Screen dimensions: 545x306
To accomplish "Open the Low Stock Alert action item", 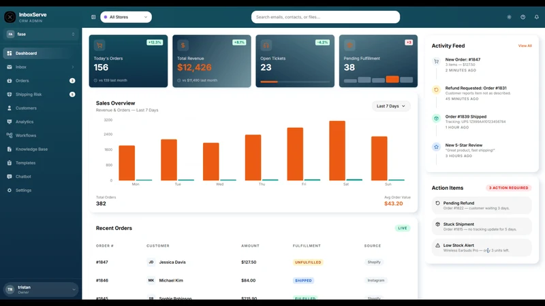I will tap(482, 248).
